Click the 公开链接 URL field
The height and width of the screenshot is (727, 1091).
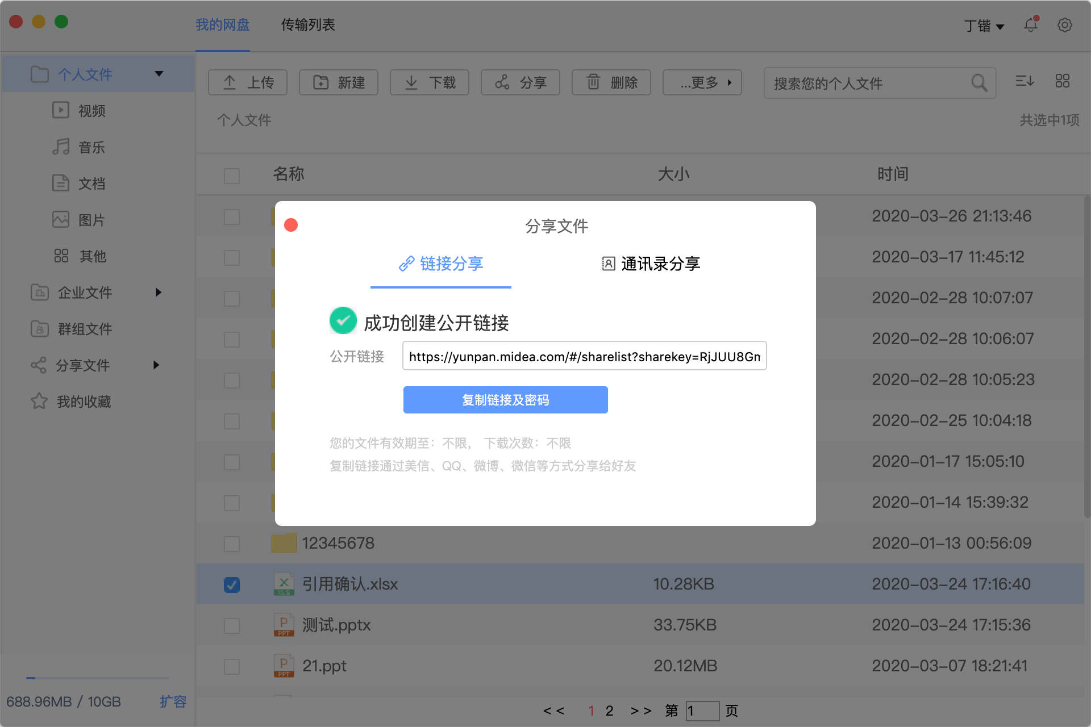tap(585, 356)
